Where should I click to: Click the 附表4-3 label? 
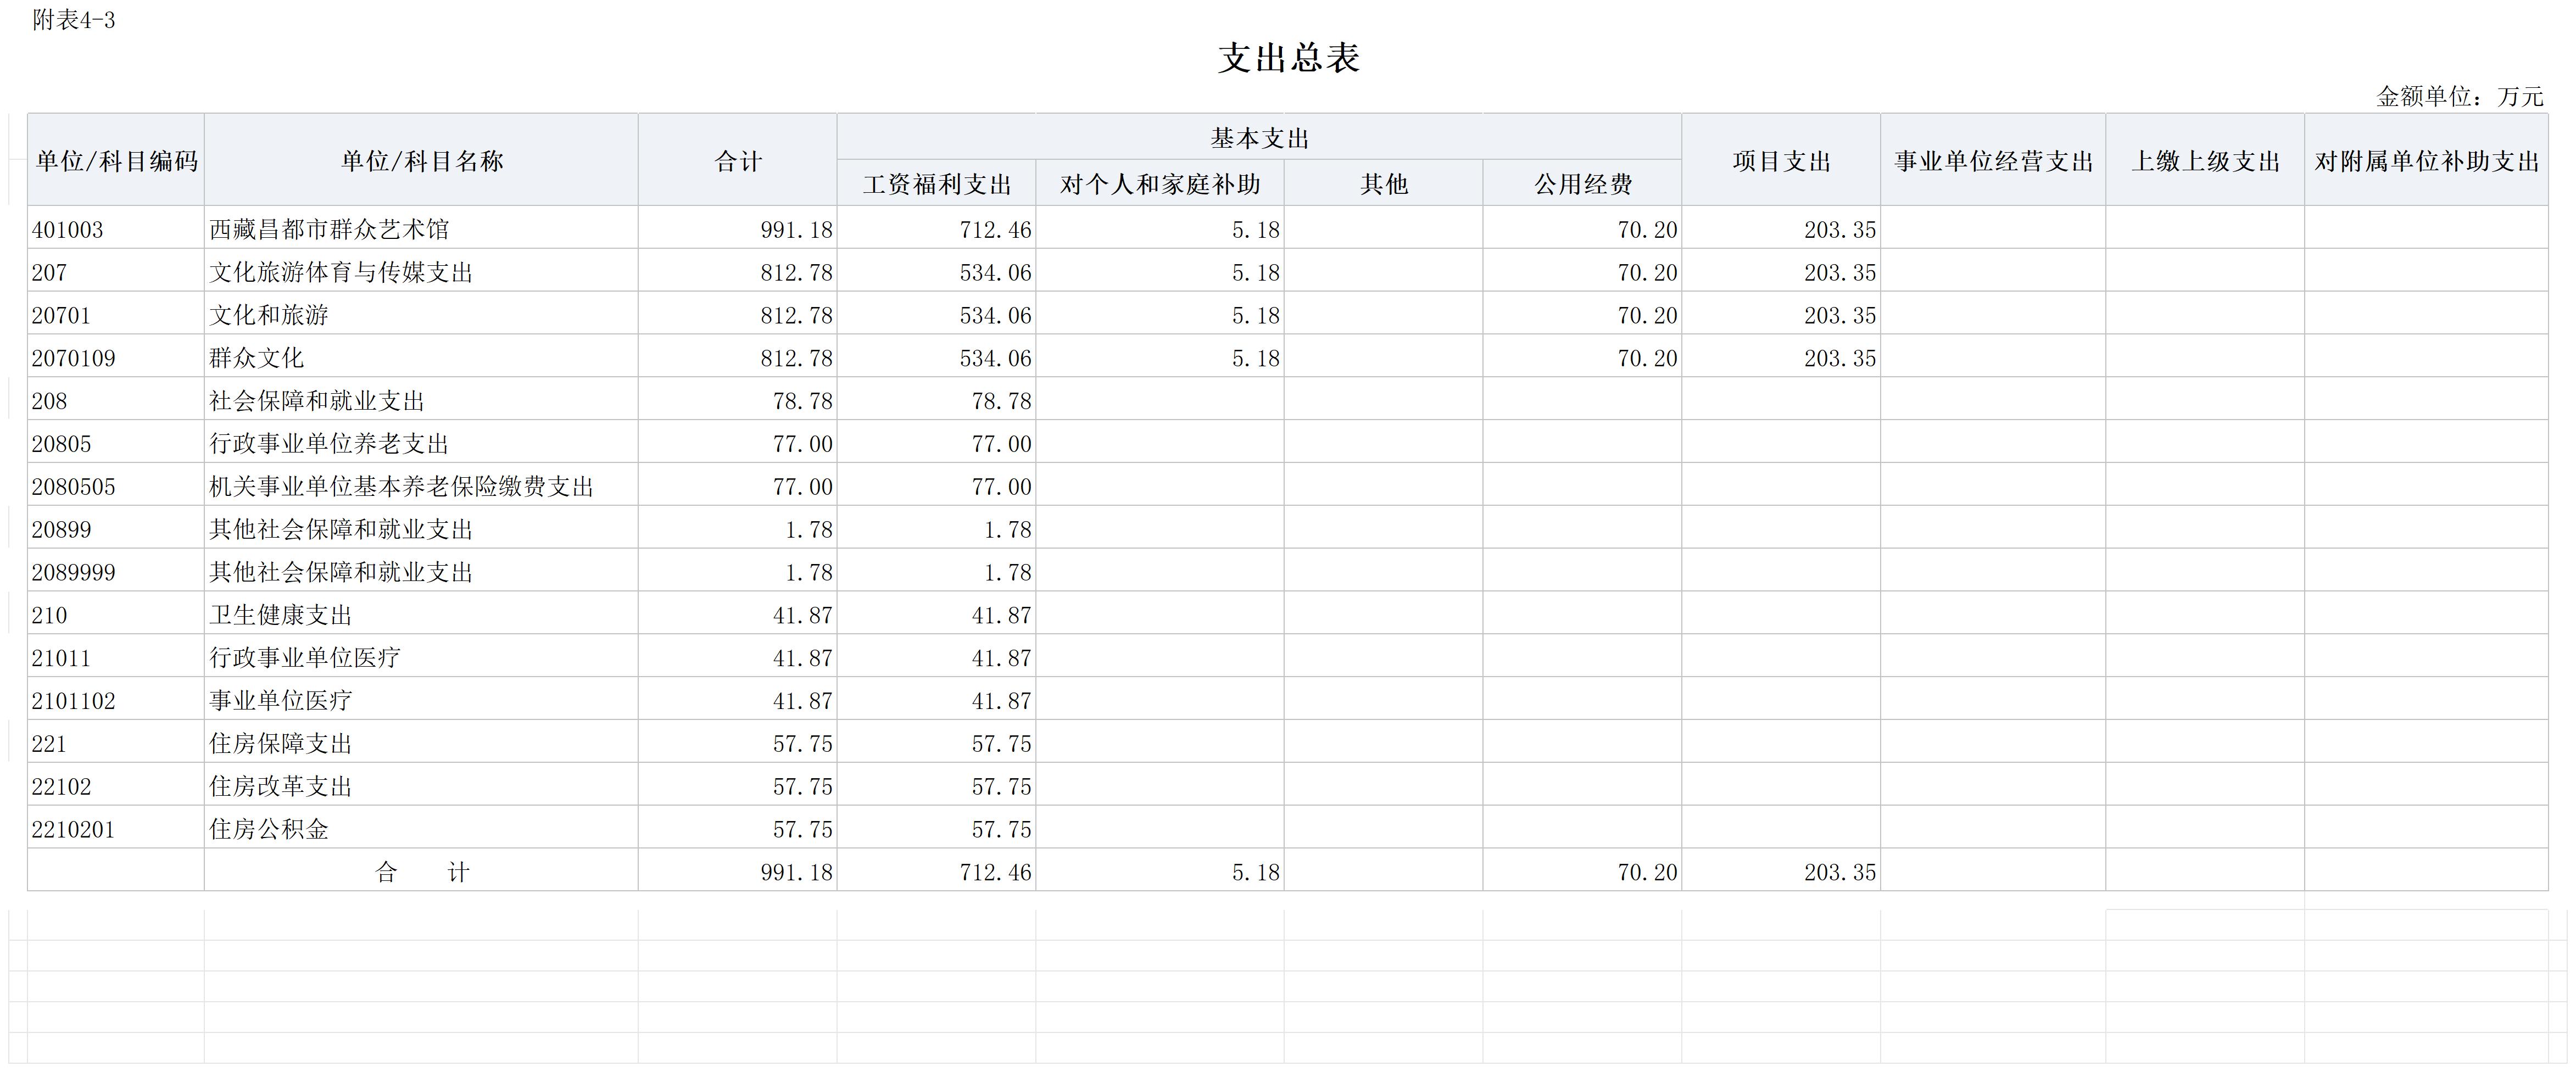coord(73,20)
